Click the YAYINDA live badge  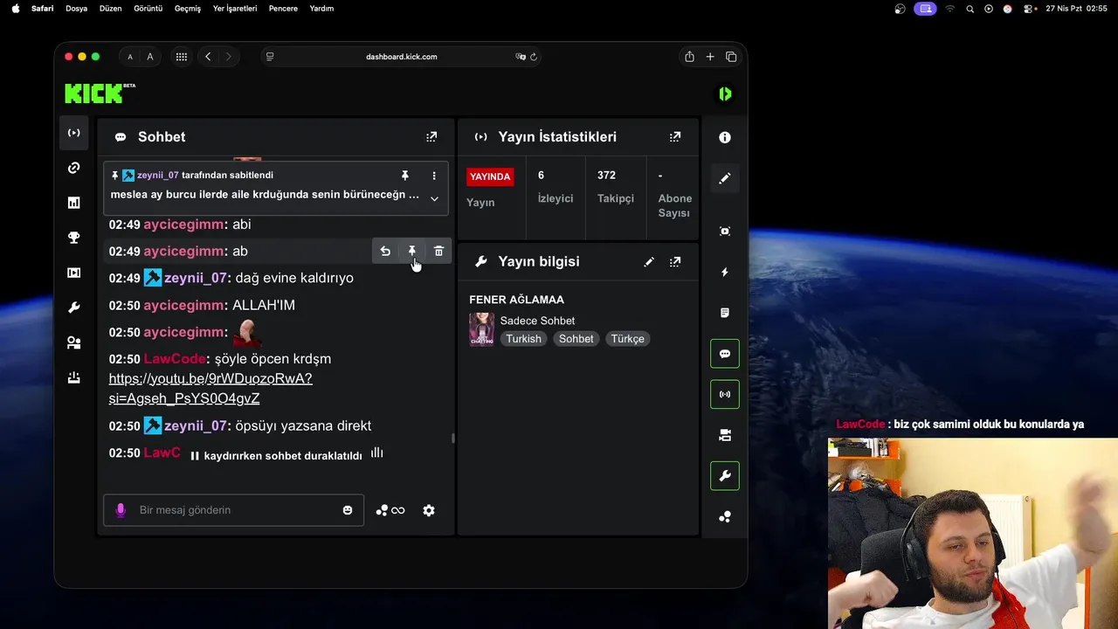[490, 176]
